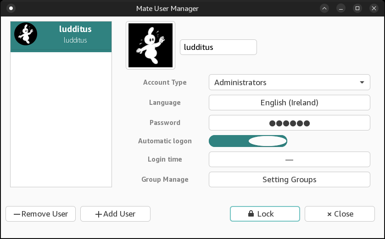
Task: Click the × Close button at bottom
Action: [340, 214]
